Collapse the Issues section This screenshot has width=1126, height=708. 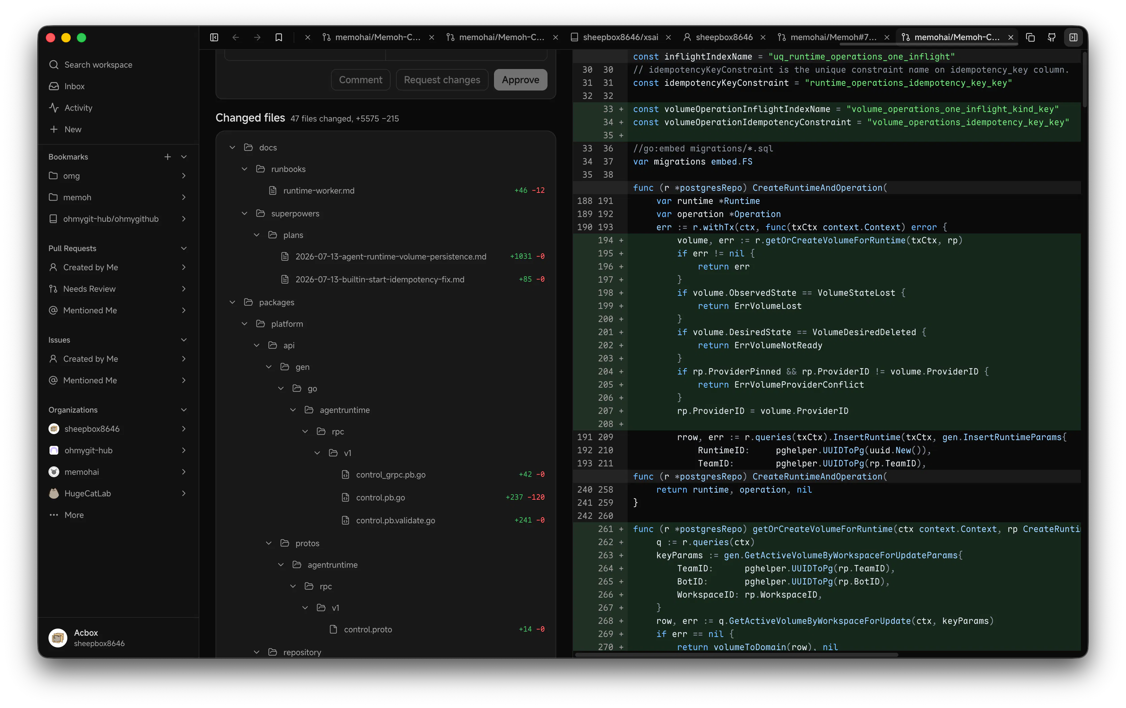coord(184,340)
